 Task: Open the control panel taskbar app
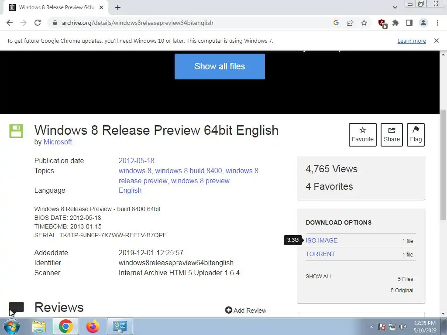[120, 326]
